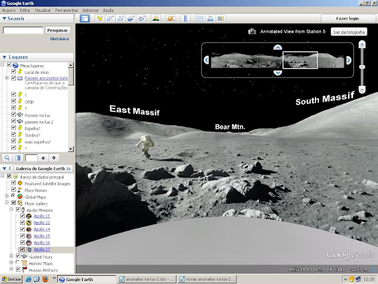This screenshot has width=378, height=284.
Task: Move selected place up arrow
Action: (x=43, y=158)
